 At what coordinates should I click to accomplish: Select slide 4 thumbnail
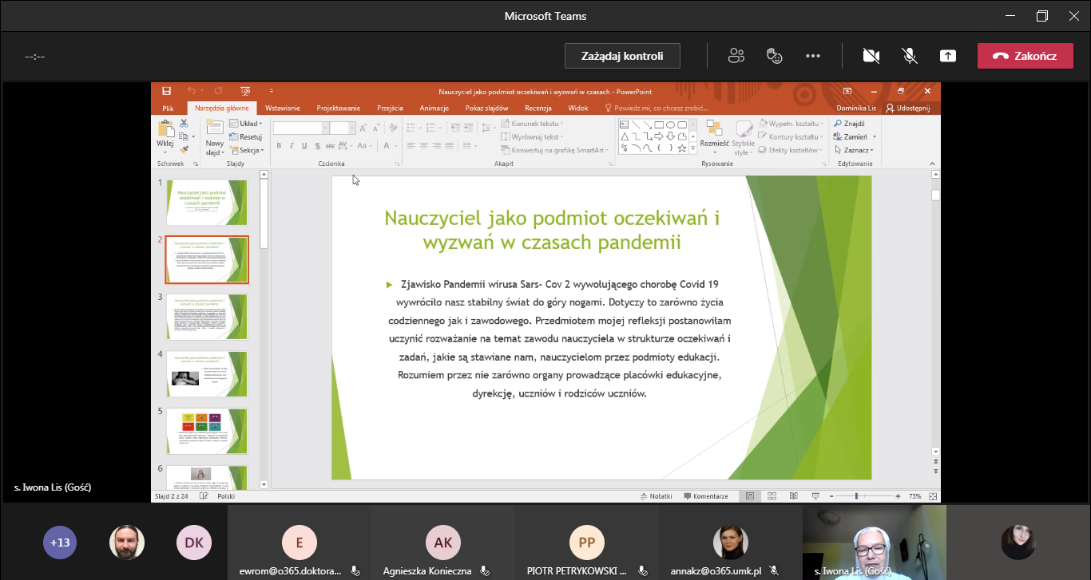pos(207,374)
